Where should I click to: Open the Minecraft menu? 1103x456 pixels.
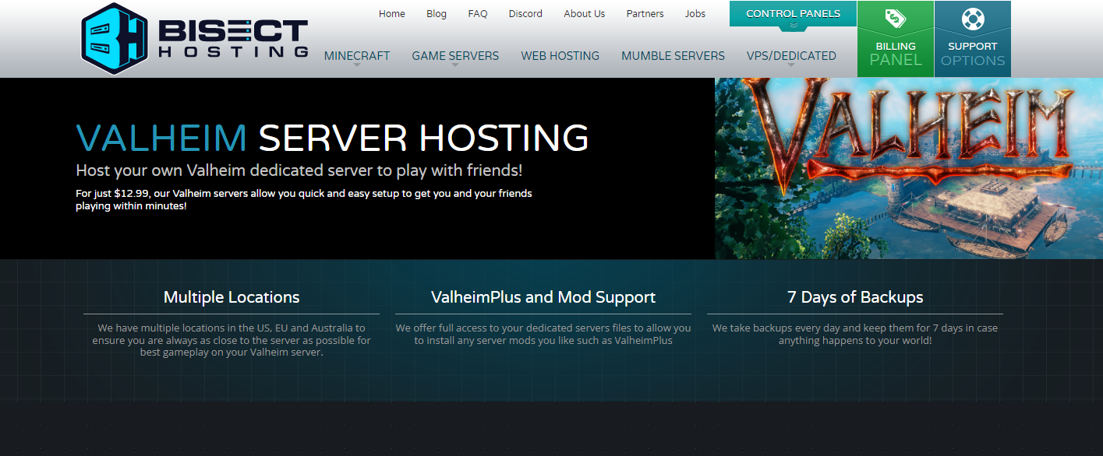click(x=357, y=56)
